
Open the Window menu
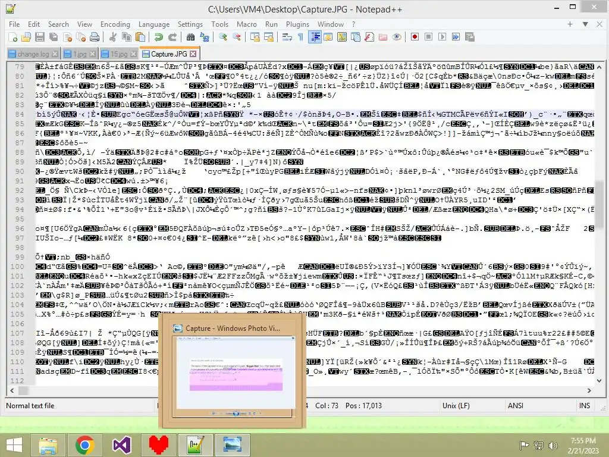[x=331, y=24]
